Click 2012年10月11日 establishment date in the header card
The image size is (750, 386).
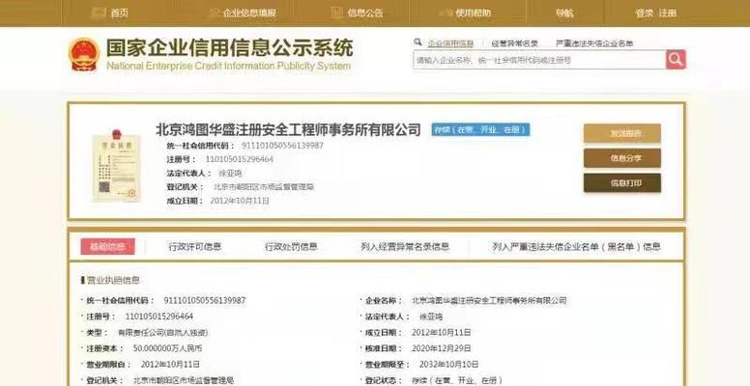click(x=240, y=201)
